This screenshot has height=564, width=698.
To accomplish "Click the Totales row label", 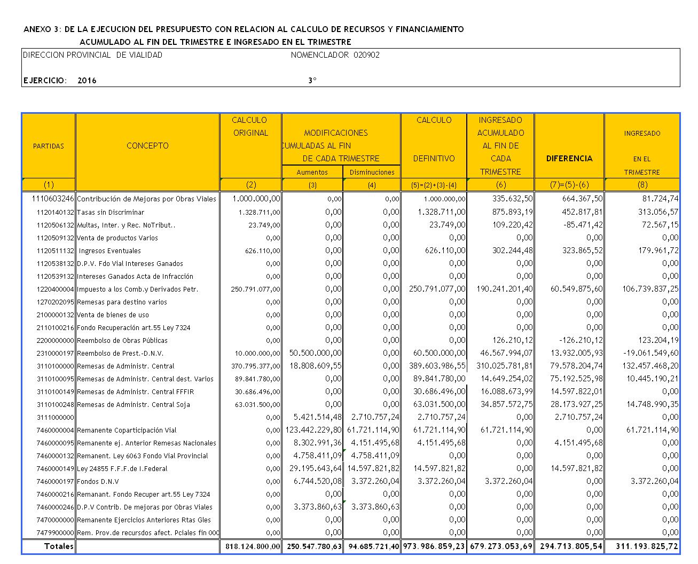I will [x=59, y=546].
